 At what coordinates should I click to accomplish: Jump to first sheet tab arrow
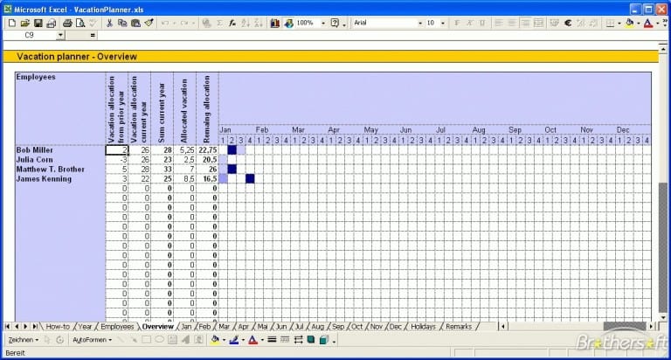point(7,327)
